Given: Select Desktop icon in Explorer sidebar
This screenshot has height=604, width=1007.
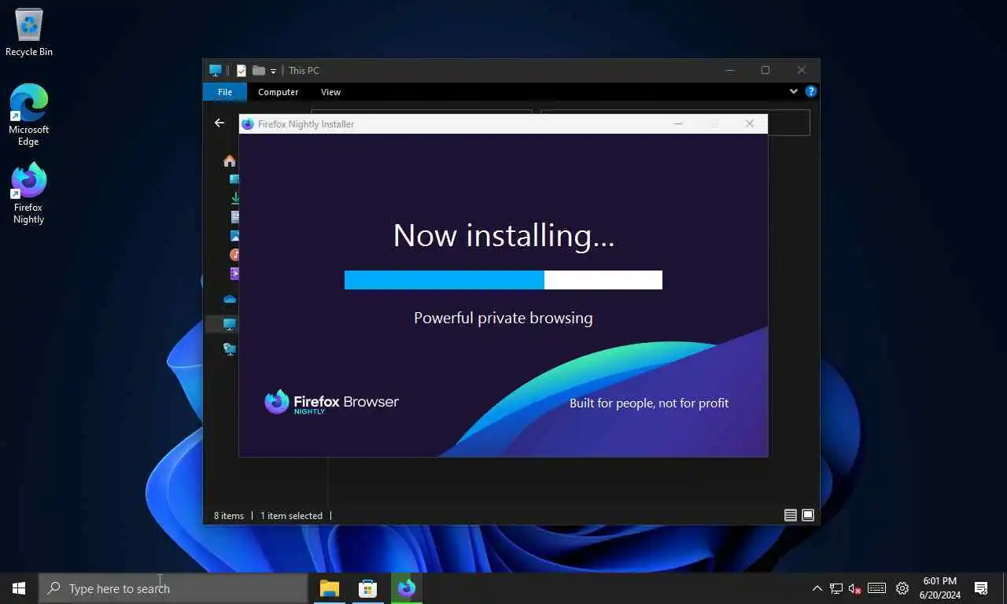Looking at the screenshot, I should pos(234,179).
